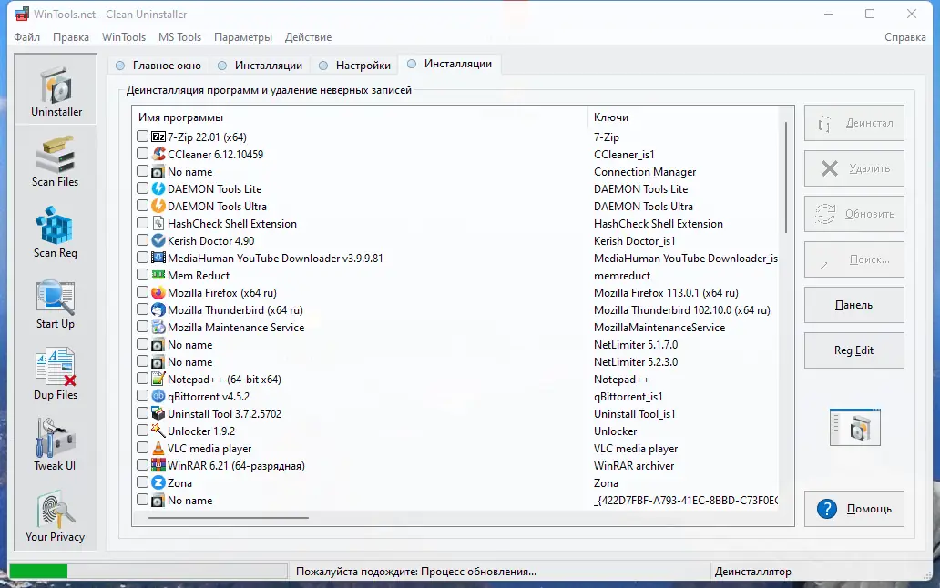The height and width of the screenshot is (588, 940).
Task: Open the Start Up manager
Action: 56,303
